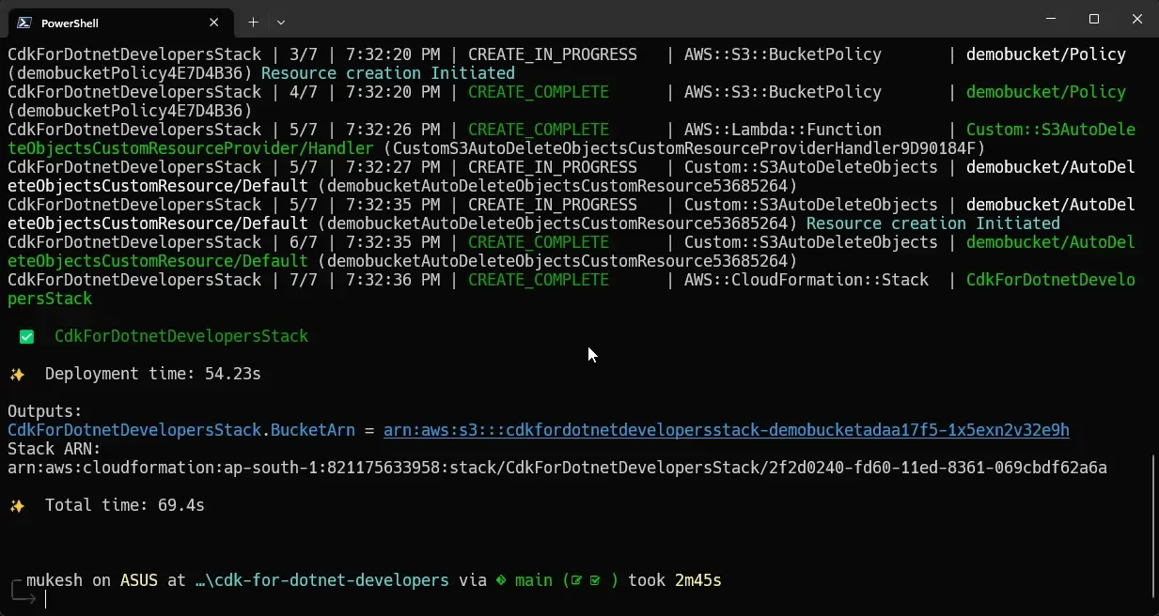Screen dimensions: 1159x616
Task: Open a new tab with the plus button
Action: click(x=254, y=22)
